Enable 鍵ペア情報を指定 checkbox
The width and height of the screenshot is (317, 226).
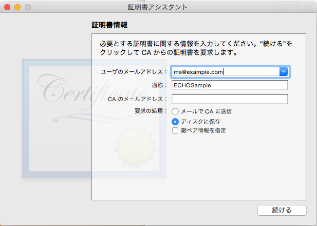(175, 130)
